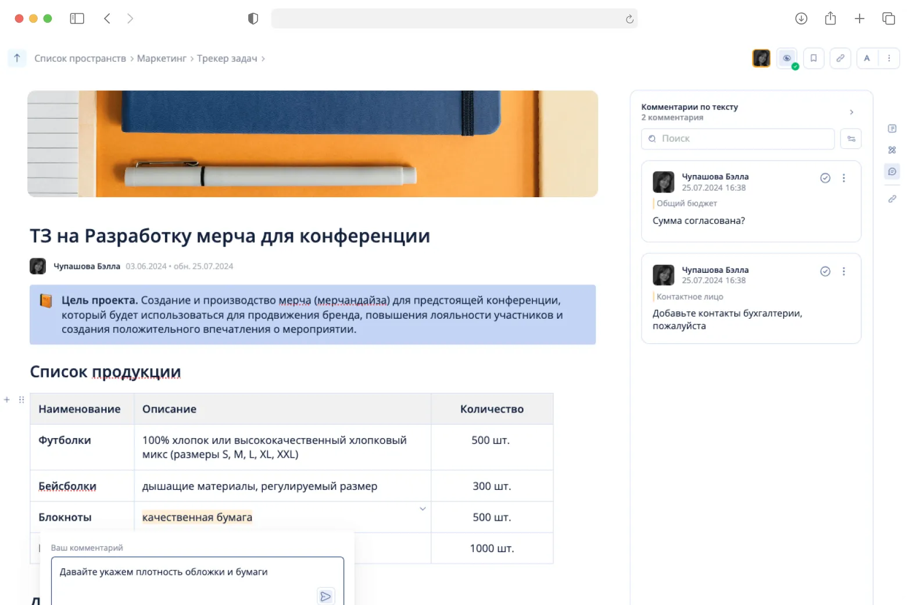909x605 pixels.
Task: Open the user avatar in the top bar
Action: click(761, 58)
